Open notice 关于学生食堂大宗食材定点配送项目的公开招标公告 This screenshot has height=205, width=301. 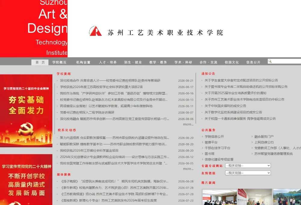click(241, 80)
